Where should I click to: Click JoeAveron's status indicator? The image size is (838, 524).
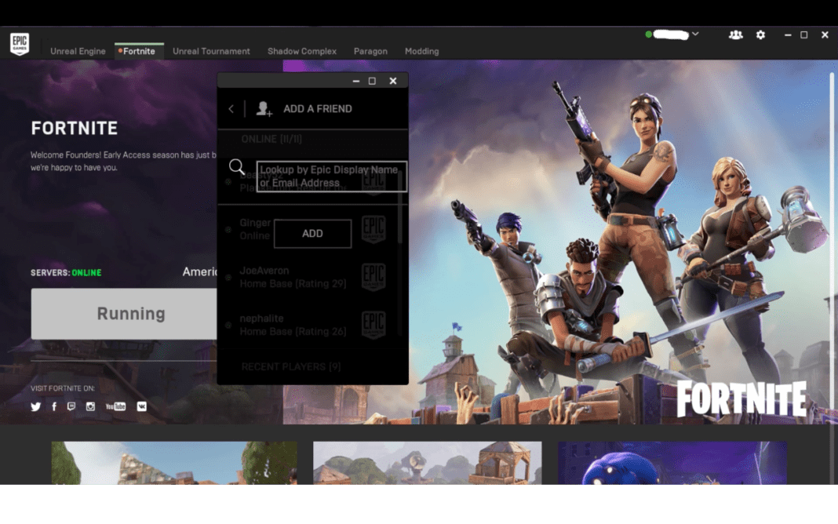(x=228, y=277)
